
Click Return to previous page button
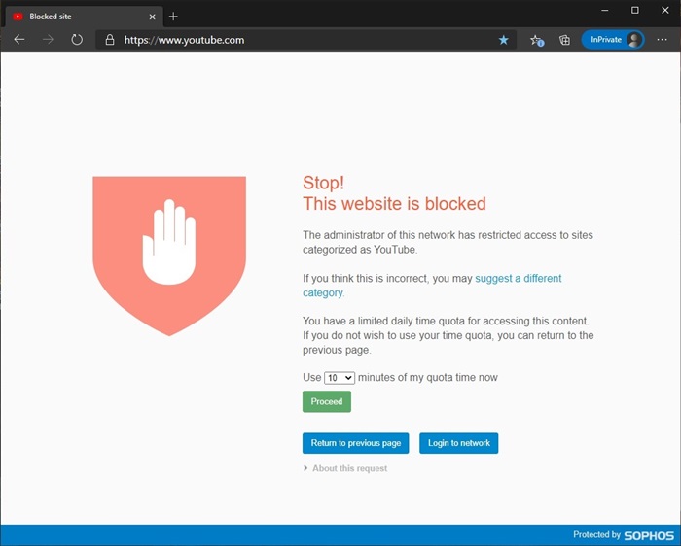coord(356,443)
